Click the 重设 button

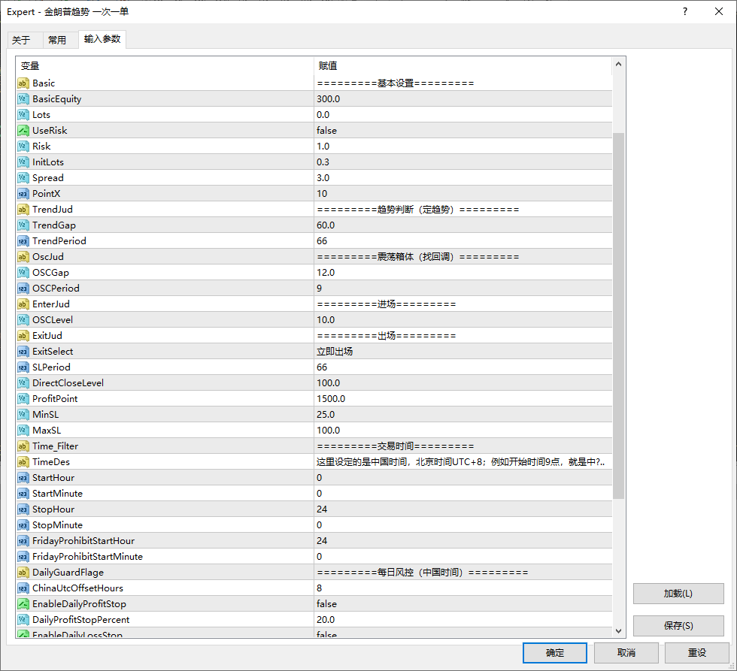click(697, 653)
